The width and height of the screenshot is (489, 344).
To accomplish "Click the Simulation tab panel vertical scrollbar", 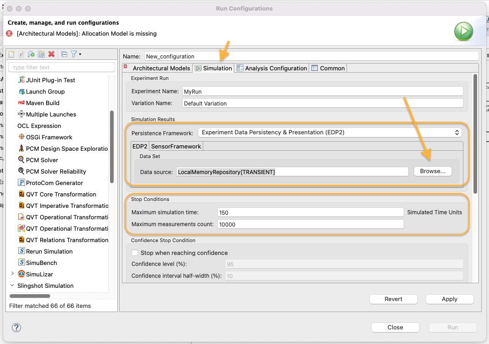I will click(x=475, y=133).
